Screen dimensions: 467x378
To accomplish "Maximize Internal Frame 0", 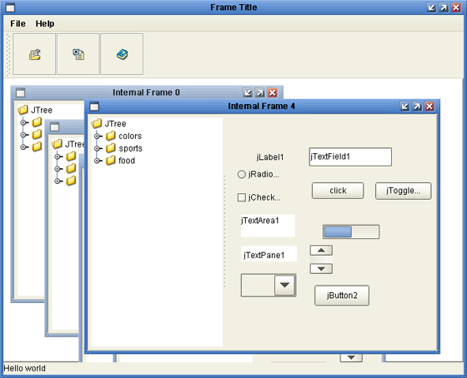I will pos(260,92).
